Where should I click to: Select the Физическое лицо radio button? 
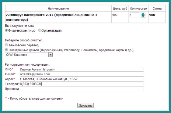(6, 30)
